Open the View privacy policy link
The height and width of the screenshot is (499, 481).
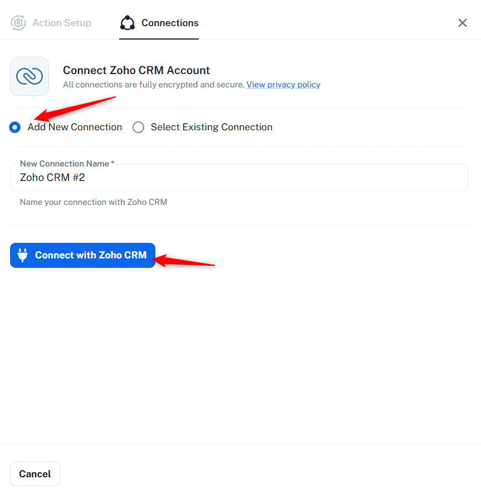click(x=283, y=85)
